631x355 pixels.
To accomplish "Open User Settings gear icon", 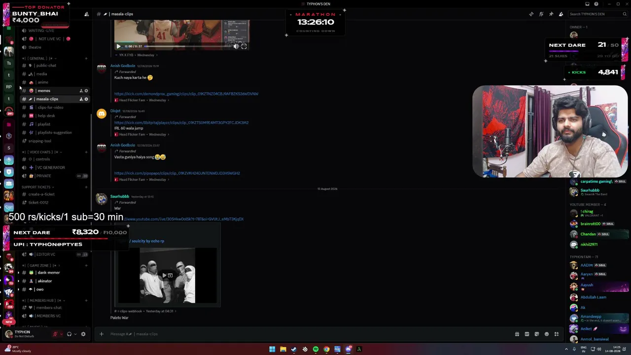I will [x=83, y=334].
